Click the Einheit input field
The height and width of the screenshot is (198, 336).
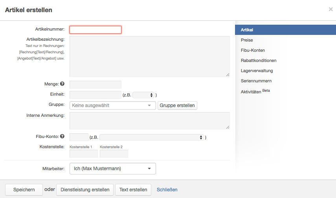coord(95,95)
